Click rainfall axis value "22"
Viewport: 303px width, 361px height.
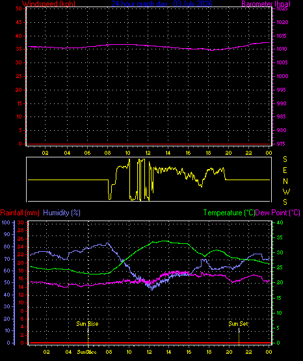click(20, 255)
